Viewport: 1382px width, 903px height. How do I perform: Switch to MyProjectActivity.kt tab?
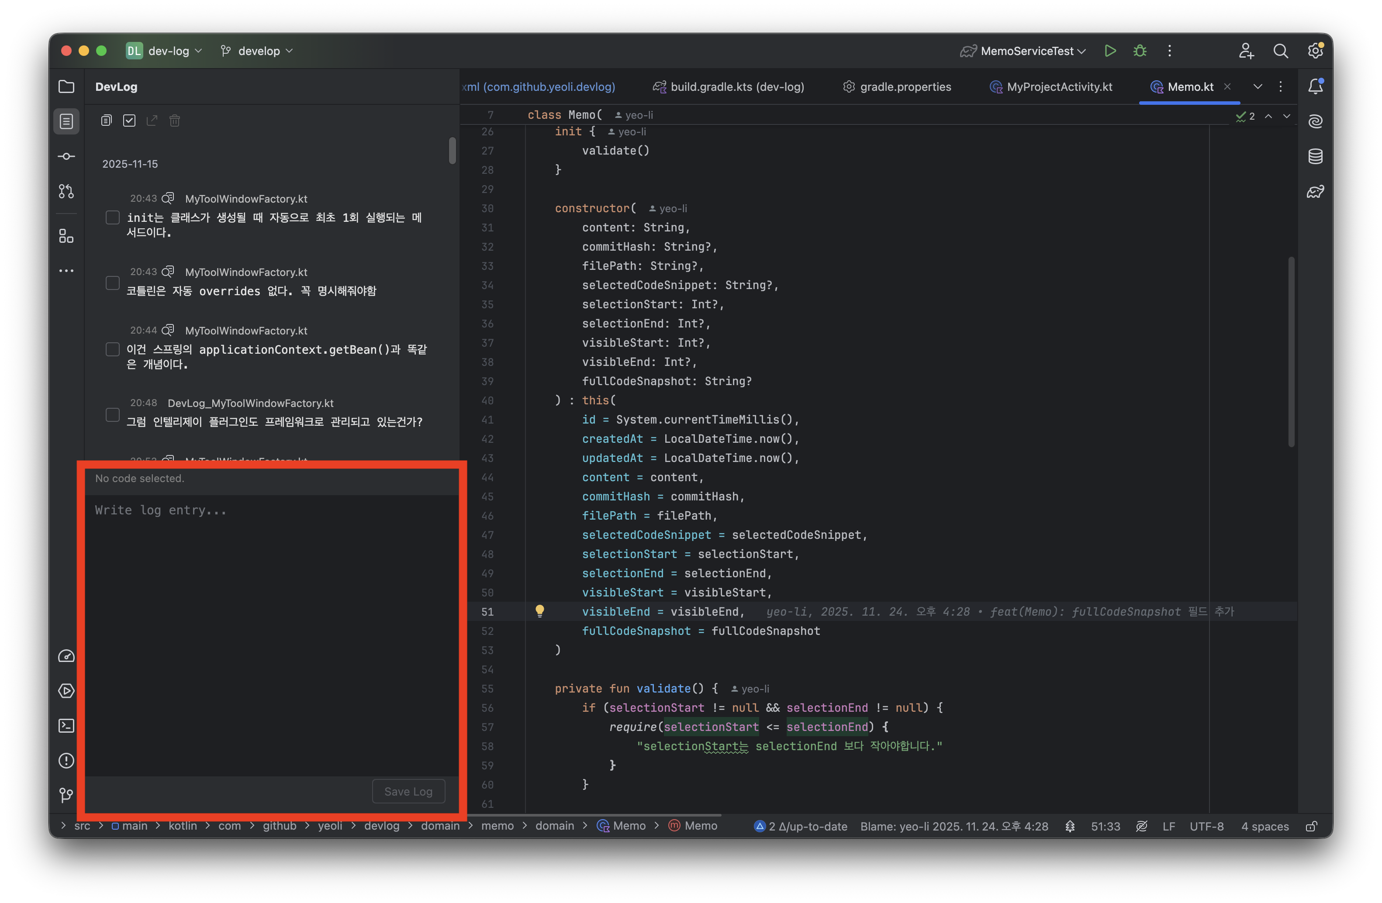click(1059, 86)
